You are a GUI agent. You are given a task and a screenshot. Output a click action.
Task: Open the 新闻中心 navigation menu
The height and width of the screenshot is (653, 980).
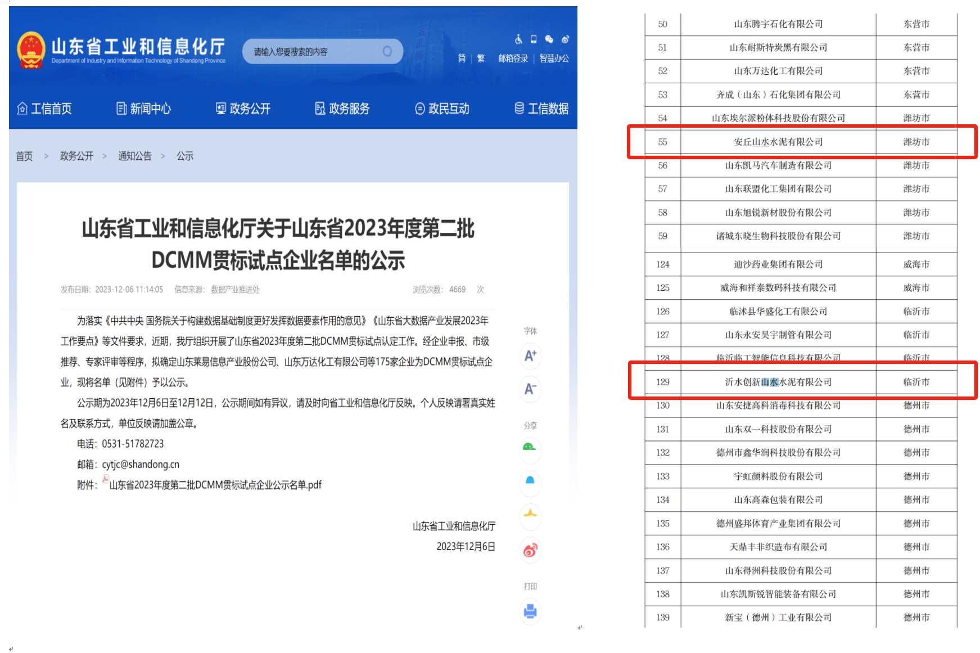click(144, 109)
